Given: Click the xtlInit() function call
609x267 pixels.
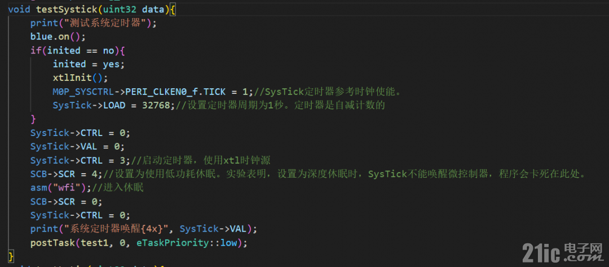Looking at the screenshot, I should pos(81,78).
